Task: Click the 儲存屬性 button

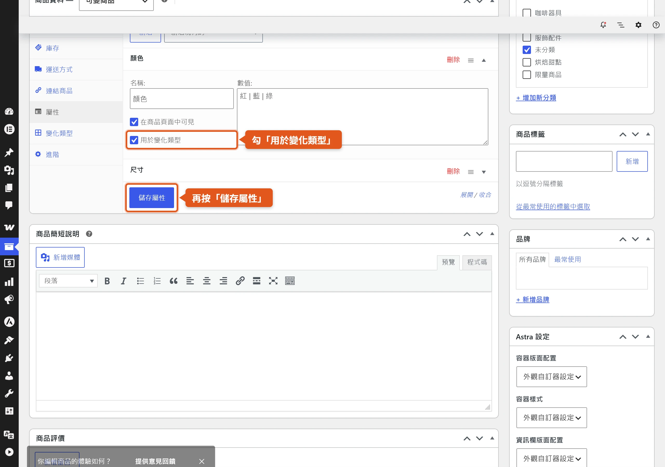Action: 151,198
